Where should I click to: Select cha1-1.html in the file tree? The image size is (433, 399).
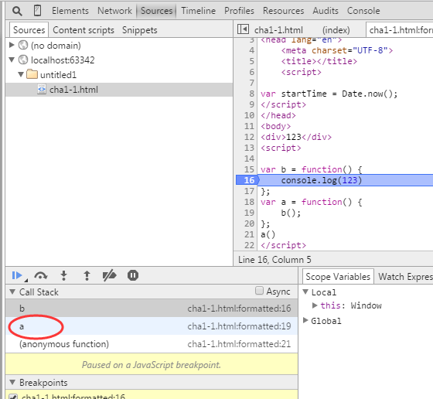click(119, 90)
